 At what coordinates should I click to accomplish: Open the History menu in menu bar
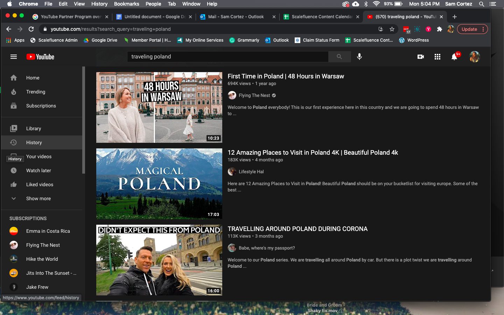coord(99,4)
